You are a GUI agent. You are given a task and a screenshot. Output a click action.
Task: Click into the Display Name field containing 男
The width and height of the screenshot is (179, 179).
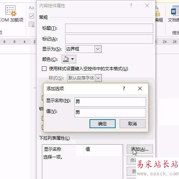(110, 102)
